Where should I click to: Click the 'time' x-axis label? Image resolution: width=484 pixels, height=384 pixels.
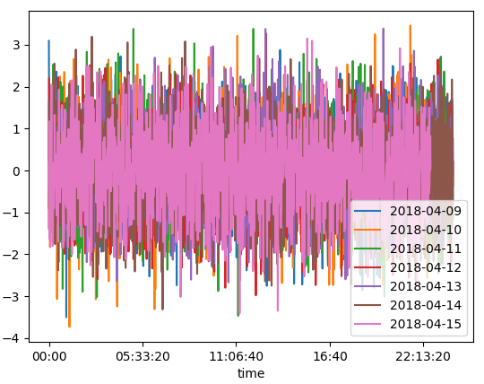[x=251, y=373]
